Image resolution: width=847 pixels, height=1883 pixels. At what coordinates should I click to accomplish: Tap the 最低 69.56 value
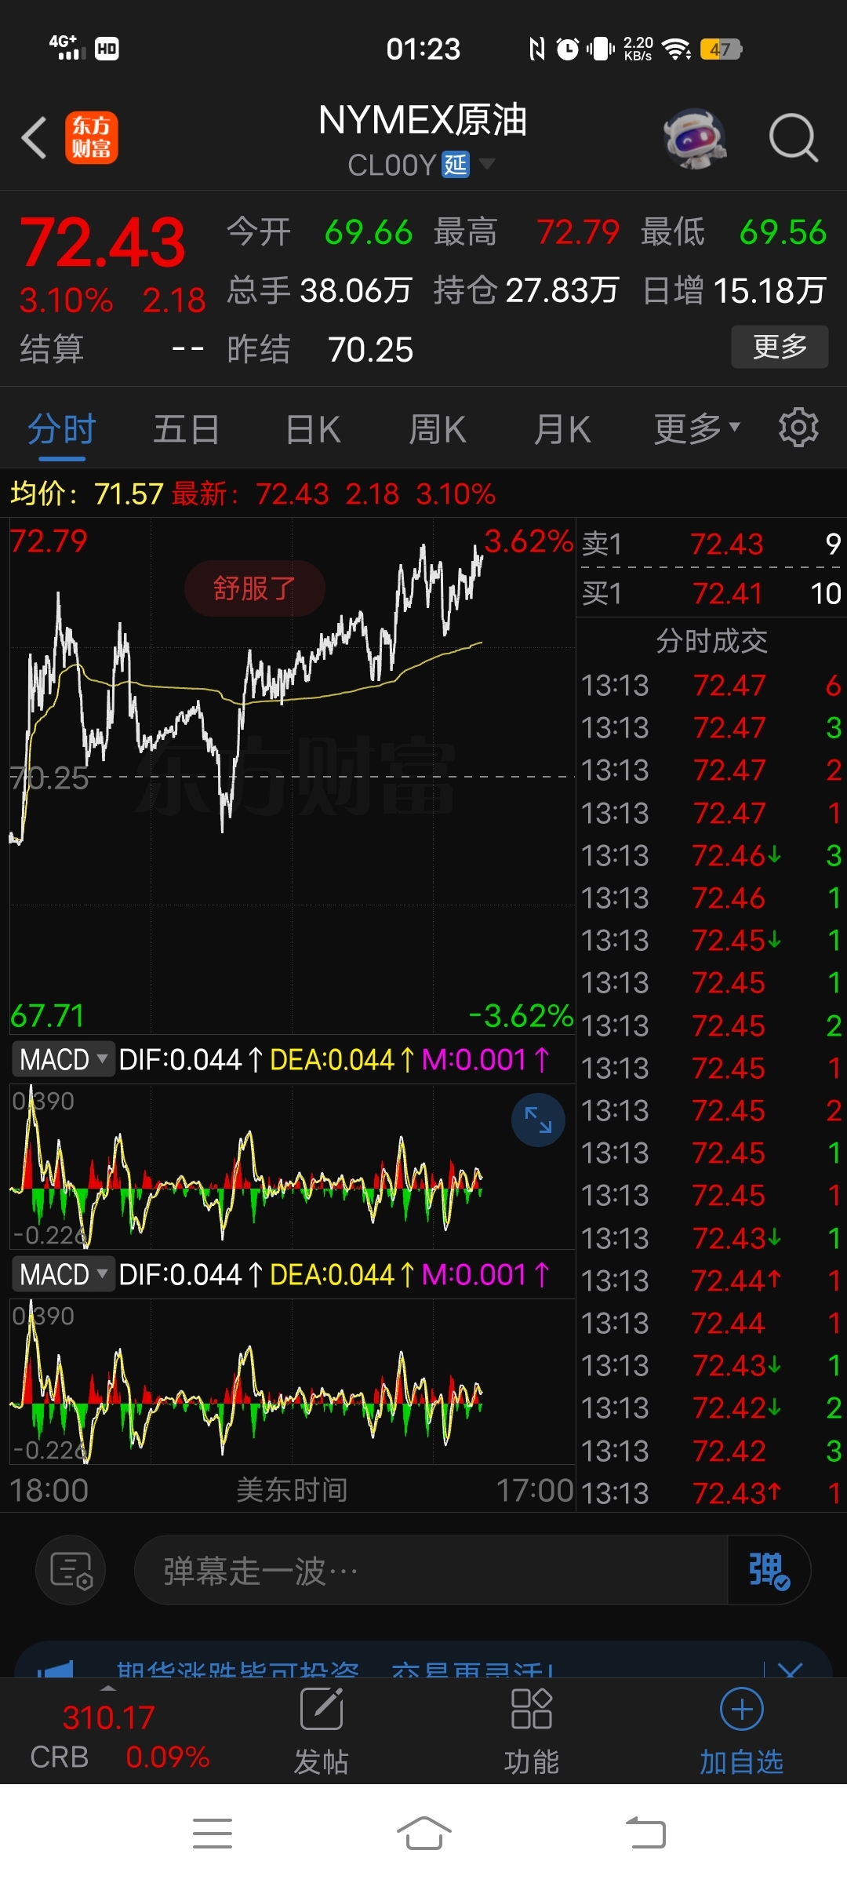pyautogui.click(x=783, y=232)
